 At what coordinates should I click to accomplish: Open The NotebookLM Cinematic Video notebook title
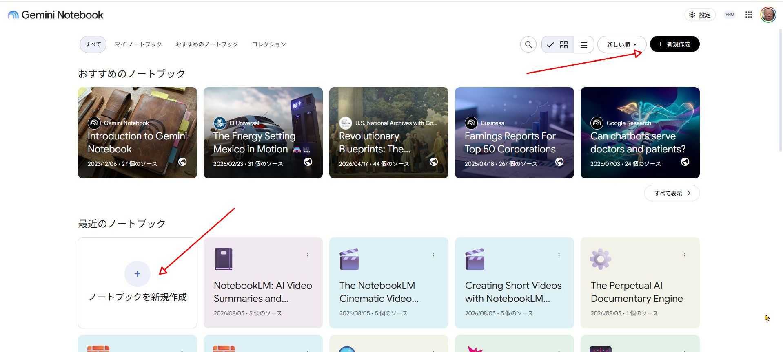click(x=379, y=292)
